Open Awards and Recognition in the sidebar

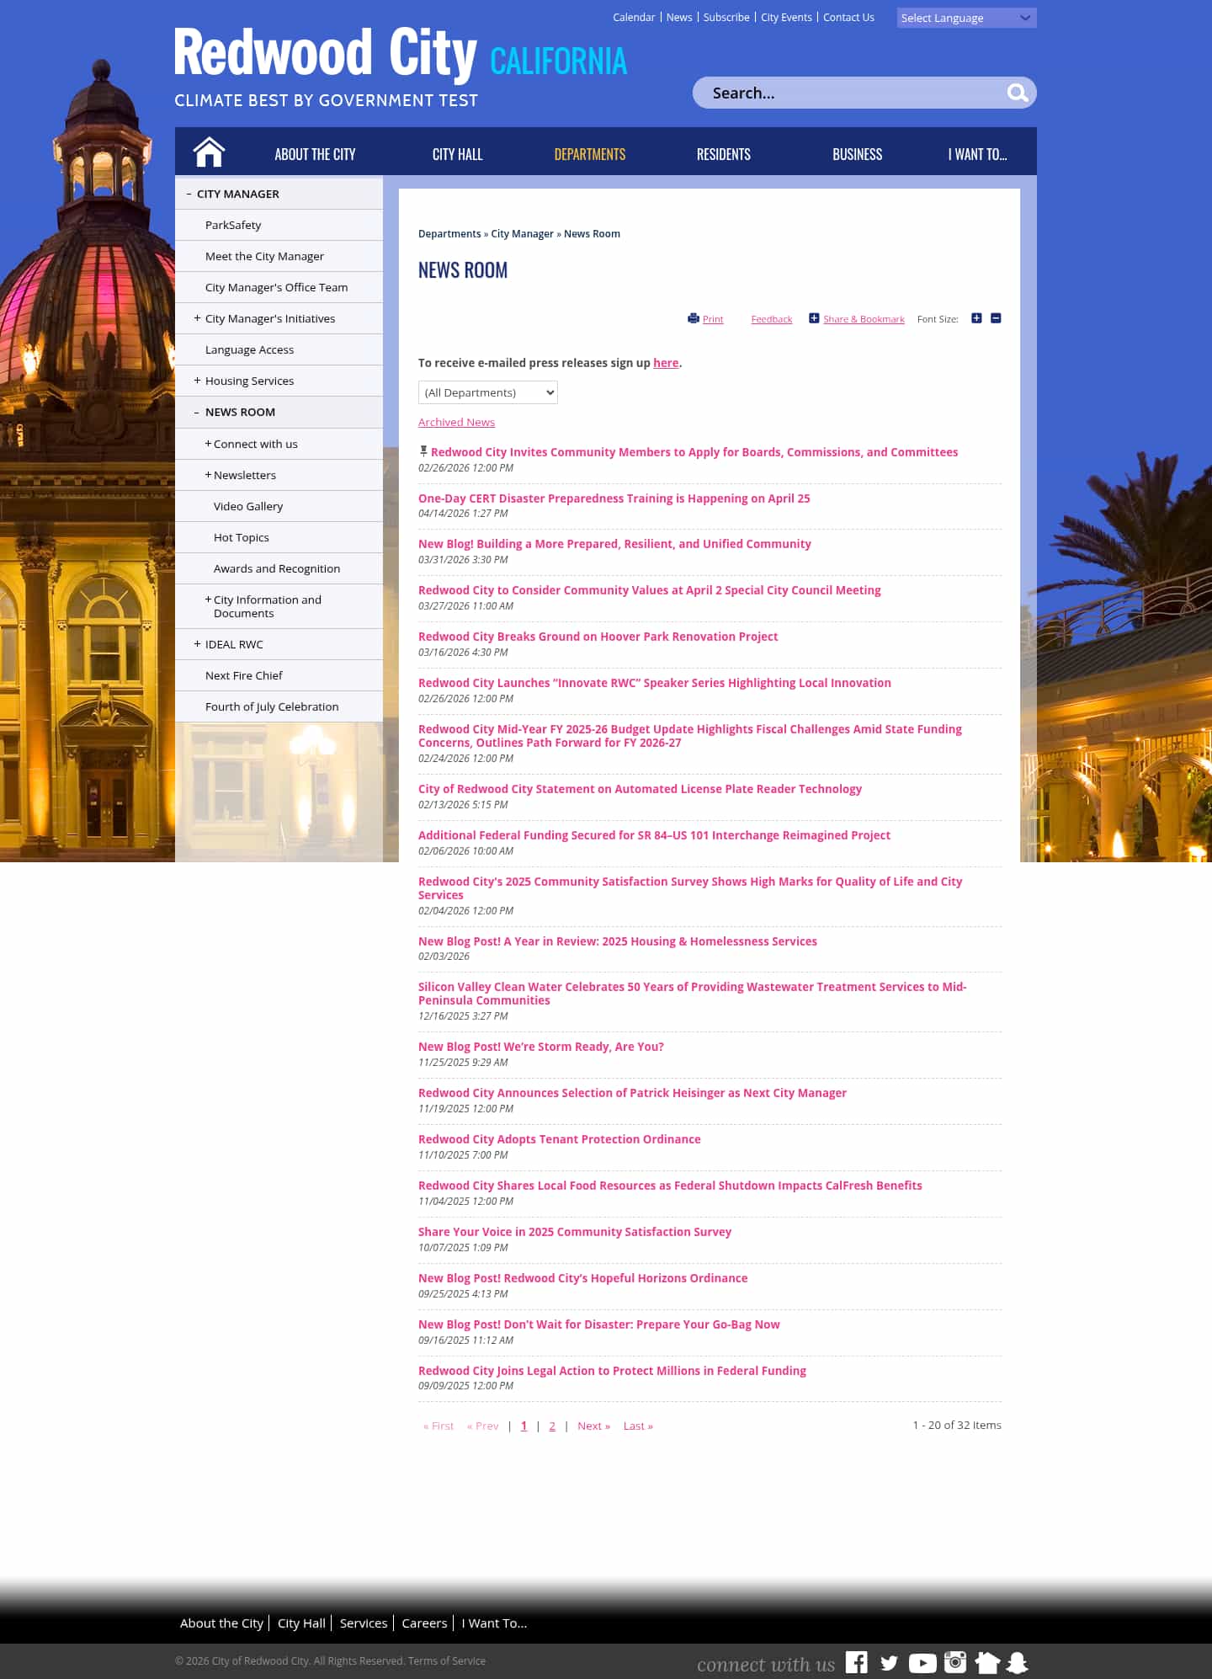click(277, 568)
